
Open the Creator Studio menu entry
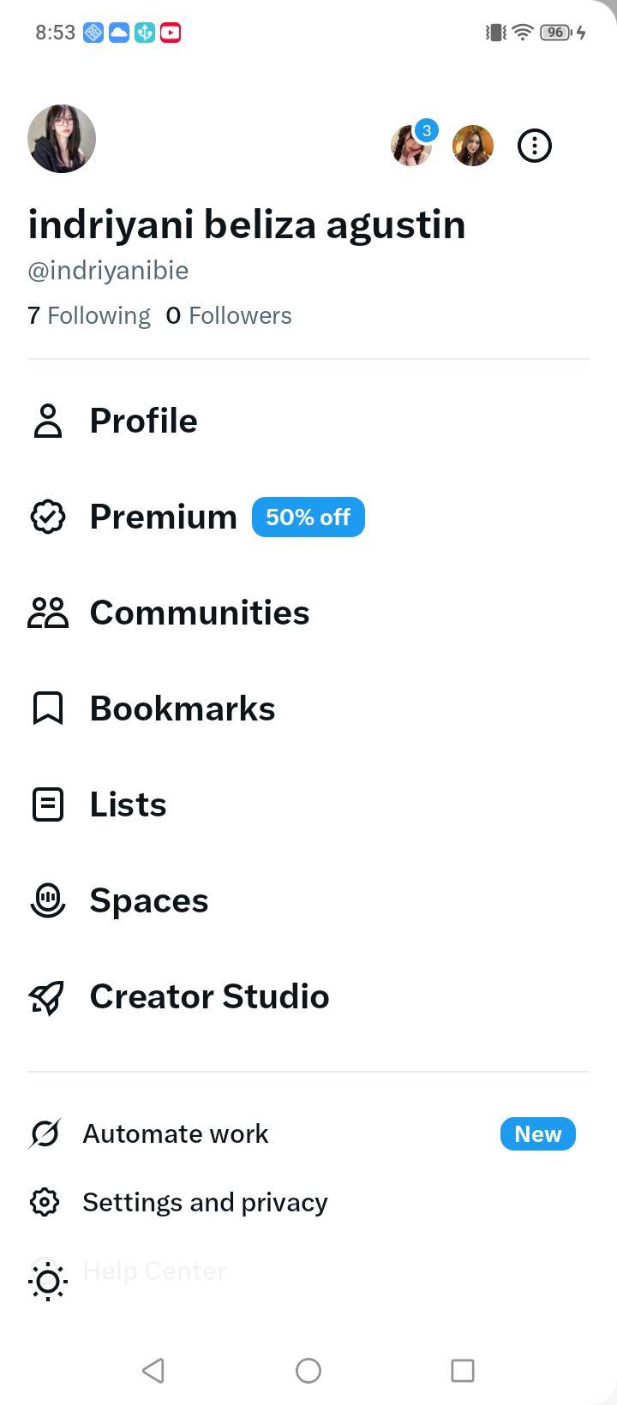[x=308, y=996]
